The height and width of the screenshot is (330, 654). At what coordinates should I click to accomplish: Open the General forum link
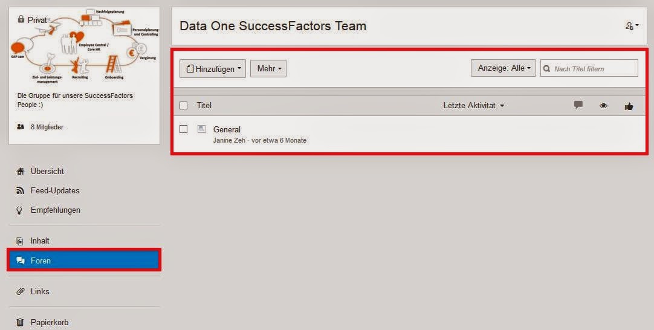(x=227, y=129)
